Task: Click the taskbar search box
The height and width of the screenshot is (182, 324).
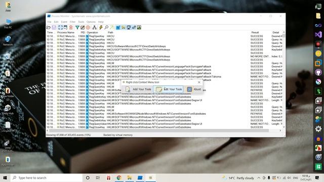Action: pos(47,177)
